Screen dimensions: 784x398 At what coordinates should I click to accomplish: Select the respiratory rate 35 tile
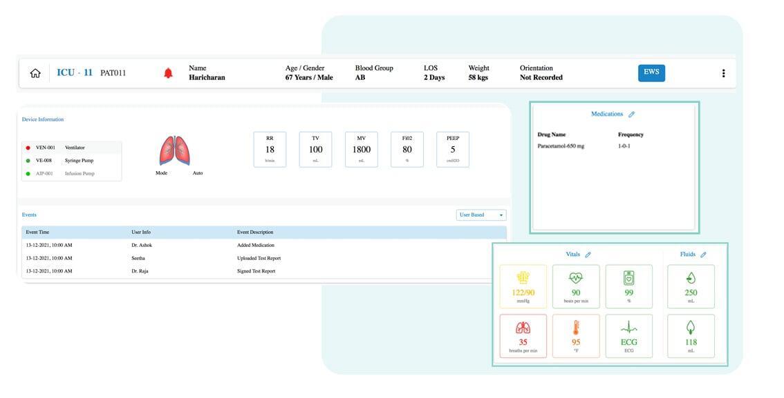(523, 336)
